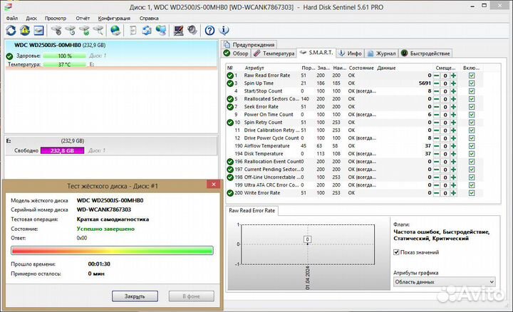Image resolution: width=513 pixels, height=312 pixels.
Task: Select the Airflow Temperature attribute row
Action: click(x=271, y=145)
